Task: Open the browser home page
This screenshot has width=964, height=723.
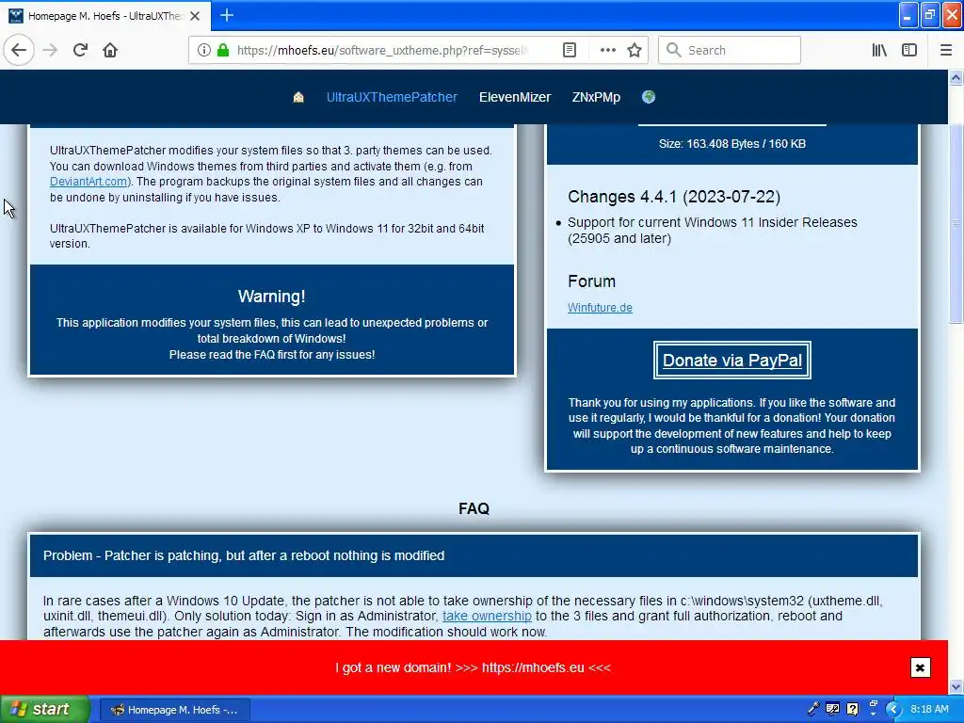Action: pyautogui.click(x=110, y=51)
